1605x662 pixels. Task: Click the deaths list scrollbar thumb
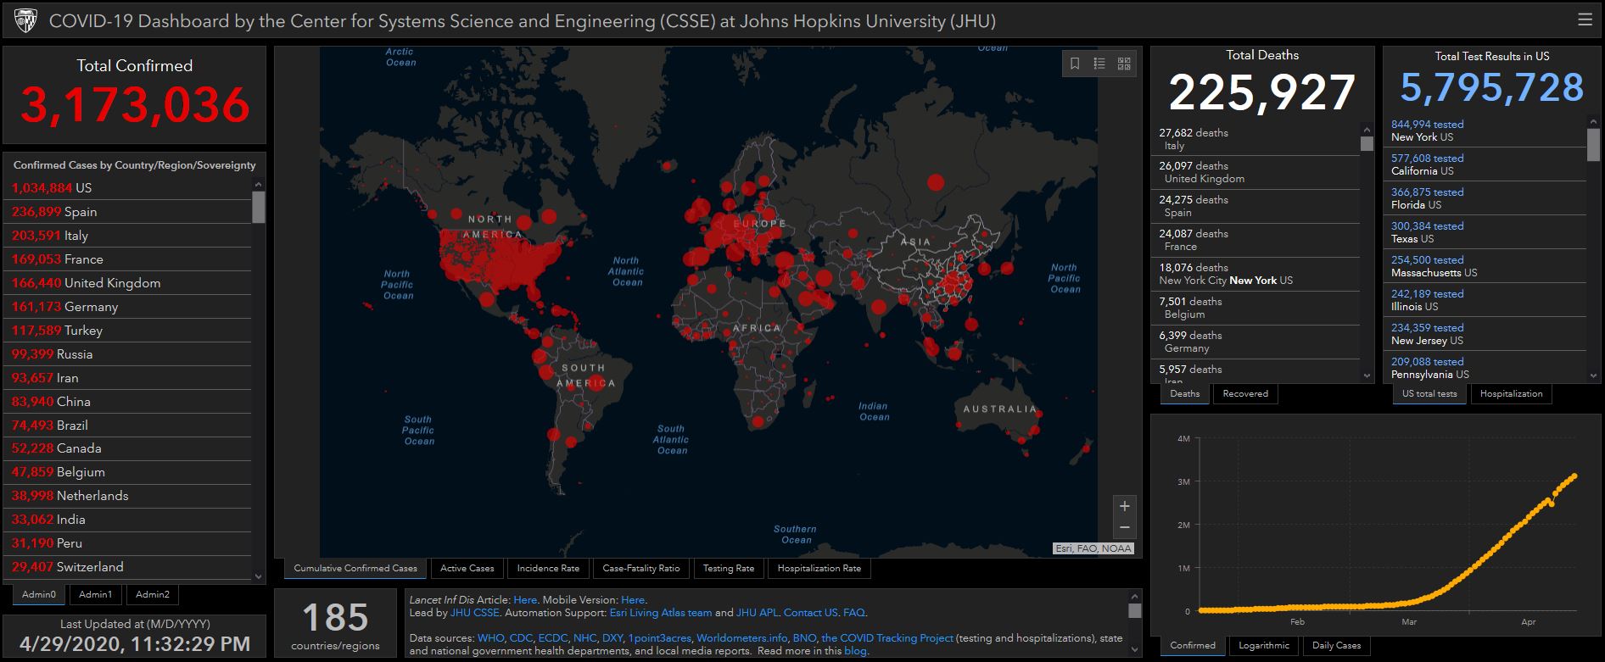pyautogui.click(x=1367, y=143)
